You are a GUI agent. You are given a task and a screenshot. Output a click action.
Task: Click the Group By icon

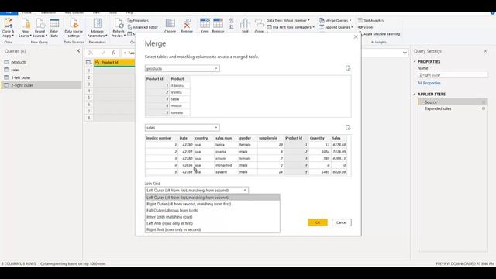260,23
